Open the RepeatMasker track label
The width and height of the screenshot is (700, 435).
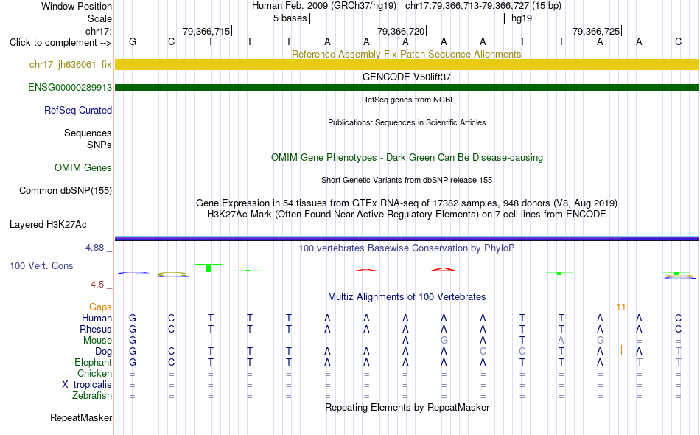(x=81, y=418)
